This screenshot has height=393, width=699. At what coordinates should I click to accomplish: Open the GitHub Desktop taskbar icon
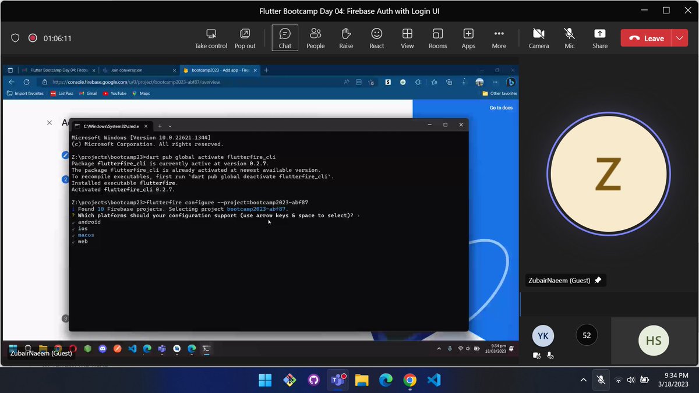pyautogui.click(x=313, y=380)
